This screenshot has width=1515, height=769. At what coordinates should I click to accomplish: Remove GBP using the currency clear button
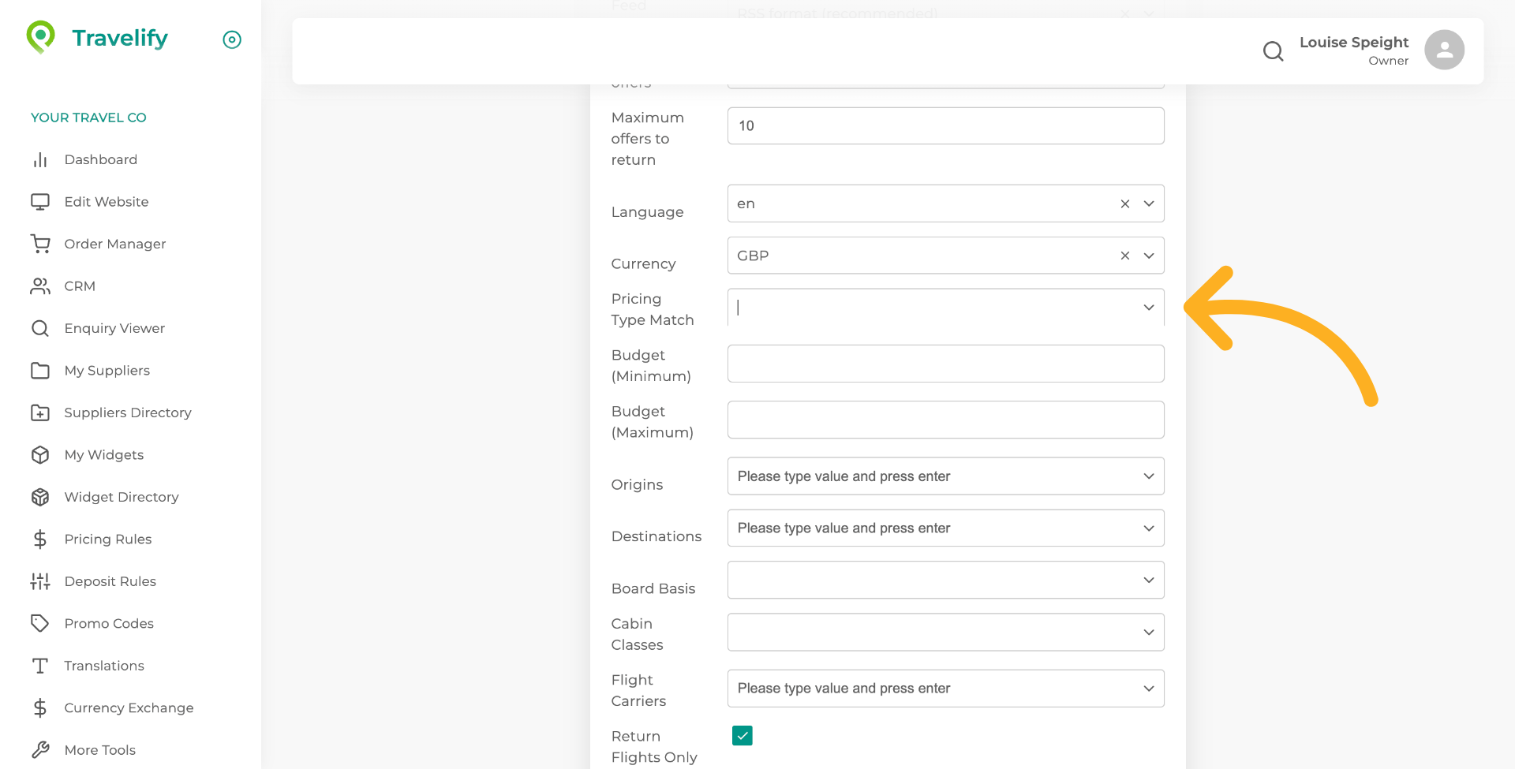tap(1124, 255)
